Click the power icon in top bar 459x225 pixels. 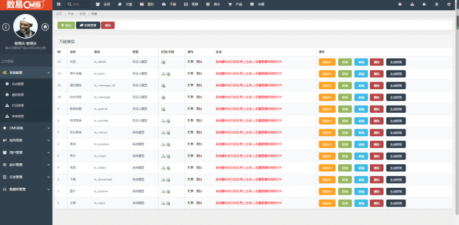(449, 5)
